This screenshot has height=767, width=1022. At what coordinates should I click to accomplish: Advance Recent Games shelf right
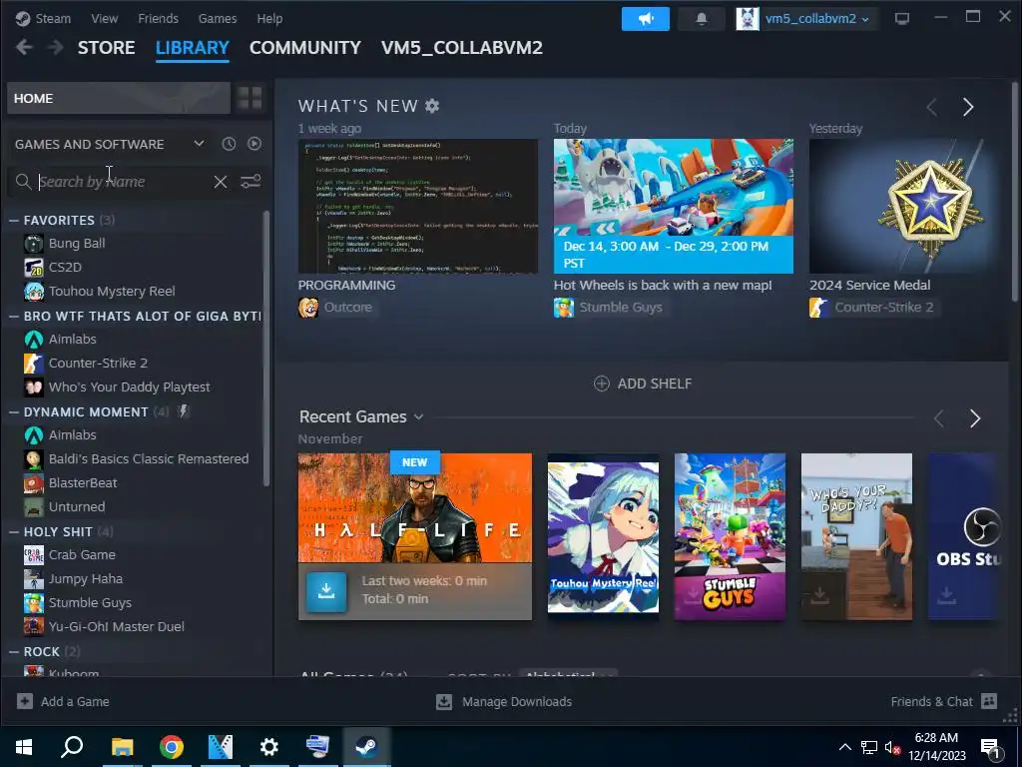[x=974, y=418]
